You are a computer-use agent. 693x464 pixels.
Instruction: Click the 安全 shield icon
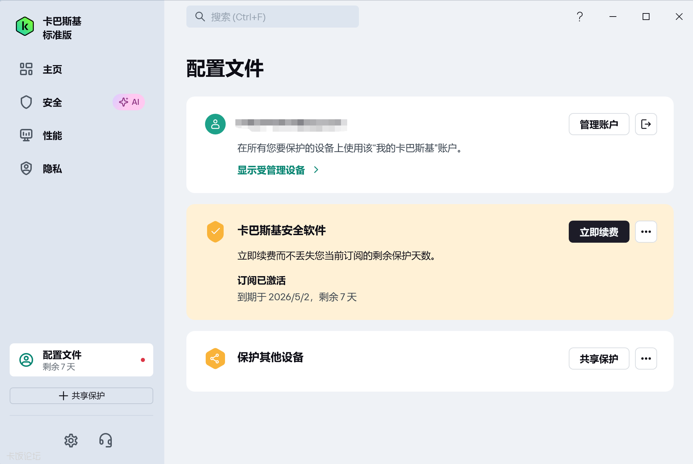26,102
